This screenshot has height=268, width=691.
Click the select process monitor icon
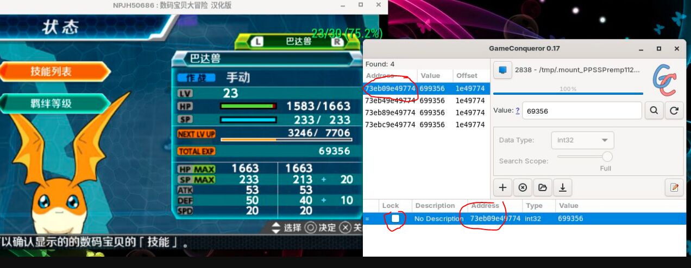[x=502, y=70]
